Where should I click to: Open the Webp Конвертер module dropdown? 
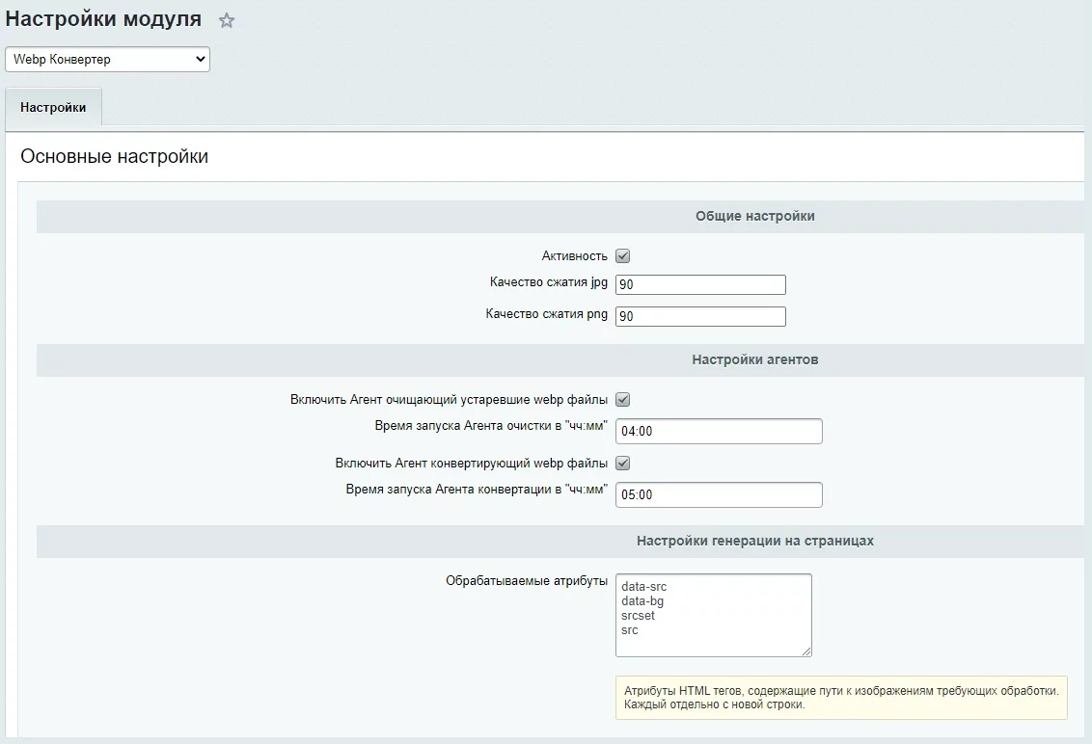pos(107,60)
